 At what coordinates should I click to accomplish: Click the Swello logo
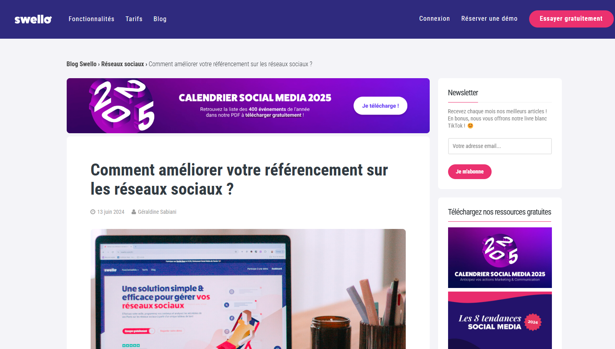[x=33, y=19]
